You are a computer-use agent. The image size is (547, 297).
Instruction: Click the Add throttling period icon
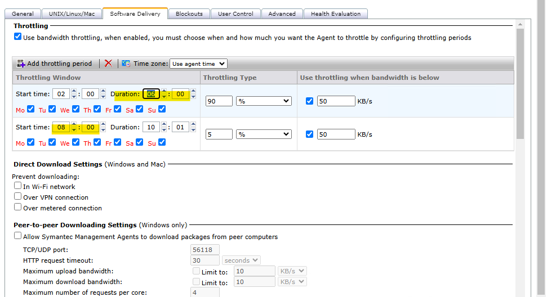21,64
